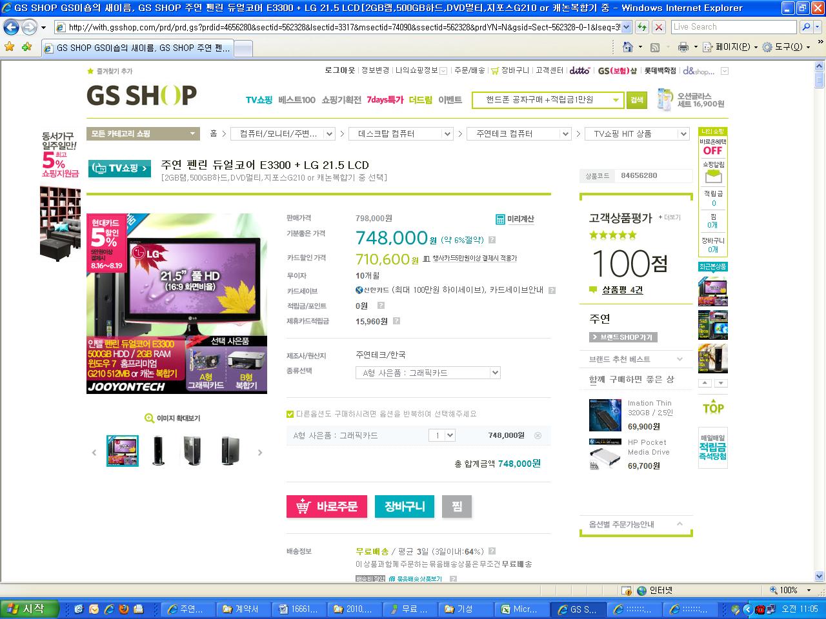Open the Imation Thin 320GB recommended product

[631, 415]
